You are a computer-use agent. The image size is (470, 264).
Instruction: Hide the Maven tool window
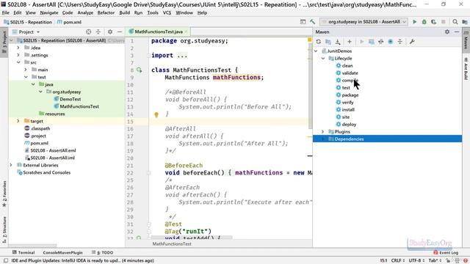tap(457, 32)
